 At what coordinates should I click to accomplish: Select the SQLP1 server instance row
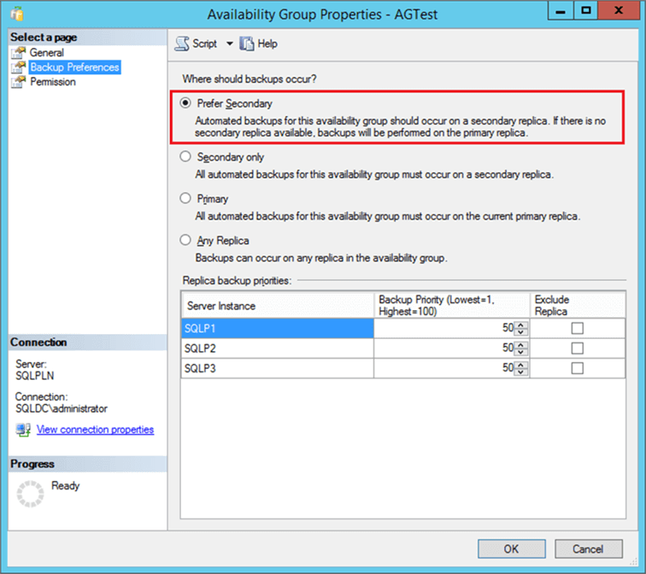[277, 328]
